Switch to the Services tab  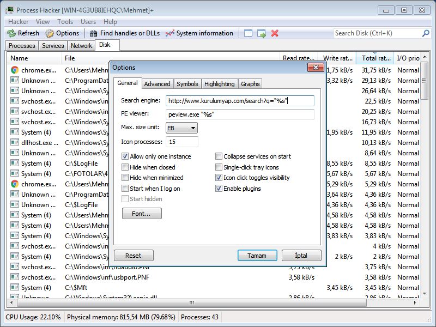tap(53, 46)
